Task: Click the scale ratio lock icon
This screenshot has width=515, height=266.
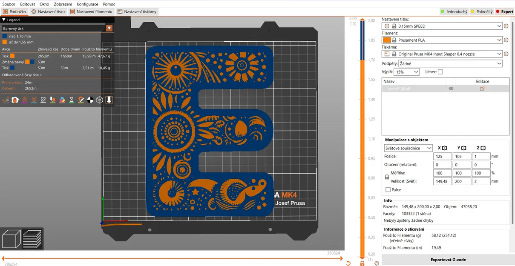Action: click(387, 177)
